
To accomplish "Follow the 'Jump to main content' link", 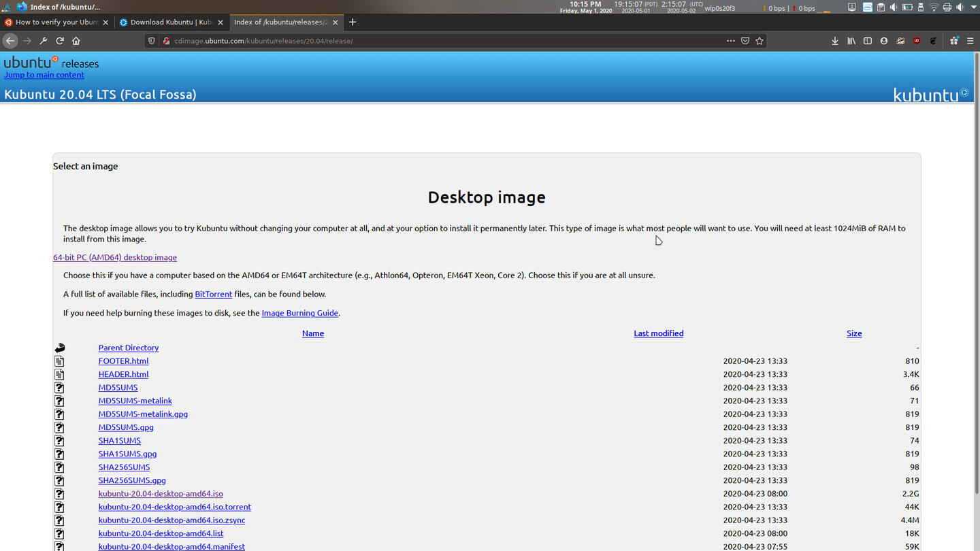I will click(44, 75).
